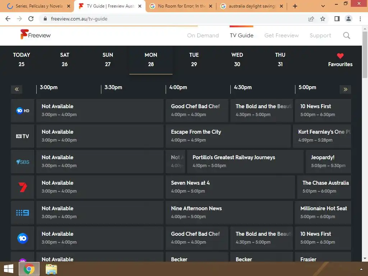
Task: Click the scrollbar down arrow
Action: 364,259
